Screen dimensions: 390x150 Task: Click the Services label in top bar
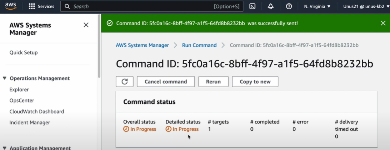[46, 6]
